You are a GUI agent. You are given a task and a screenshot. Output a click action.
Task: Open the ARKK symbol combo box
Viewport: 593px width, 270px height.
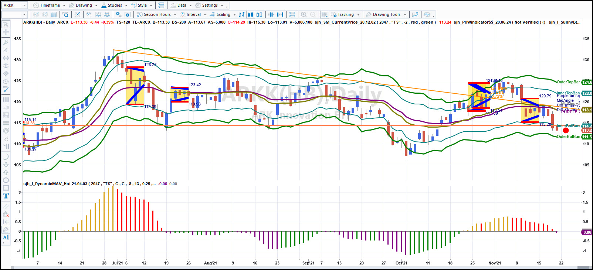coord(15,5)
